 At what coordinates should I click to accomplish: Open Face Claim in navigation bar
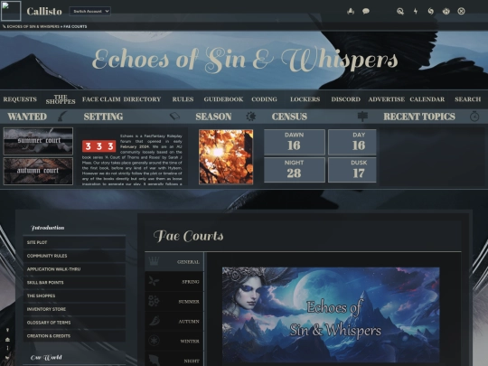point(101,99)
